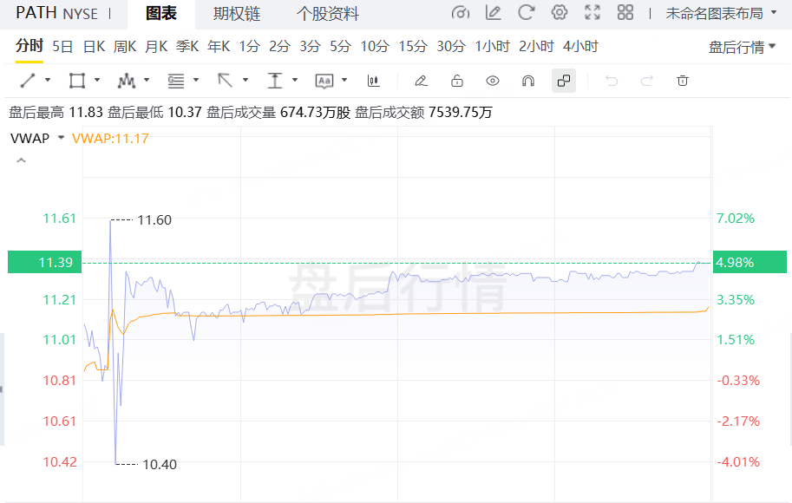Collapse the indicator legend chevron
The width and height of the screenshot is (792, 503).
22,160
